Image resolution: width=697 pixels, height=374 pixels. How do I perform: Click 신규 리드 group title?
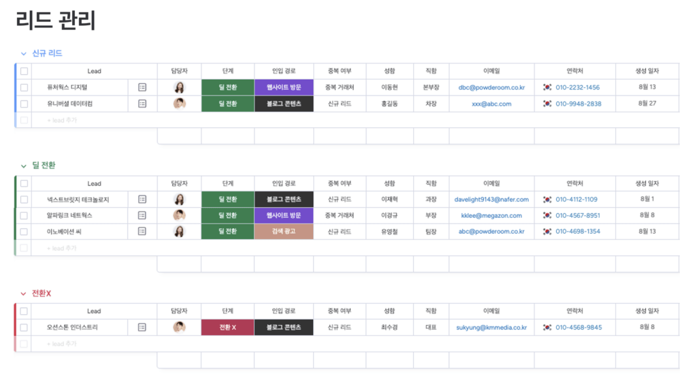tap(47, 53)
